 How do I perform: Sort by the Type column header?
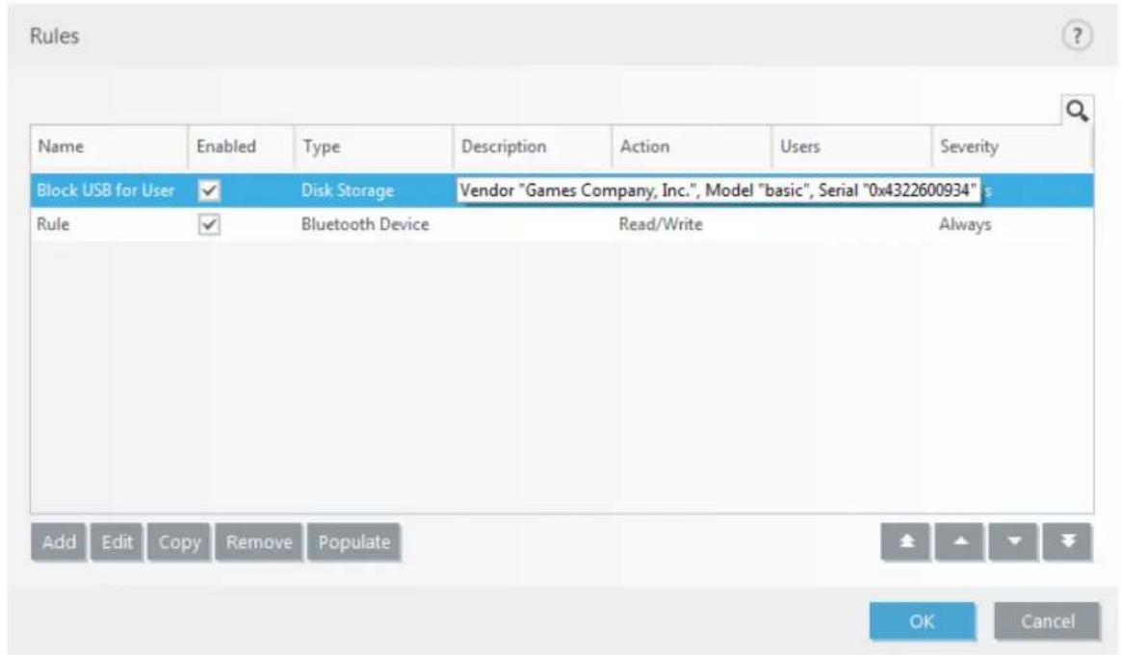tap(373, 146)
